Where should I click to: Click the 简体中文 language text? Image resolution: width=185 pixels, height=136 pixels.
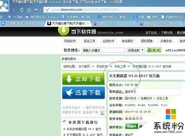pos(131,92)
